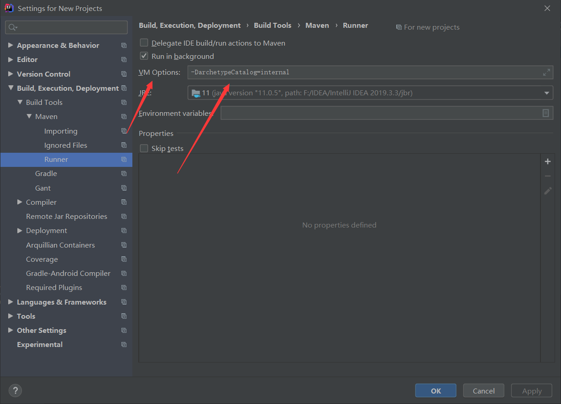Click the OK button
This screenshot has height=404, width=561.
(435, 391)
